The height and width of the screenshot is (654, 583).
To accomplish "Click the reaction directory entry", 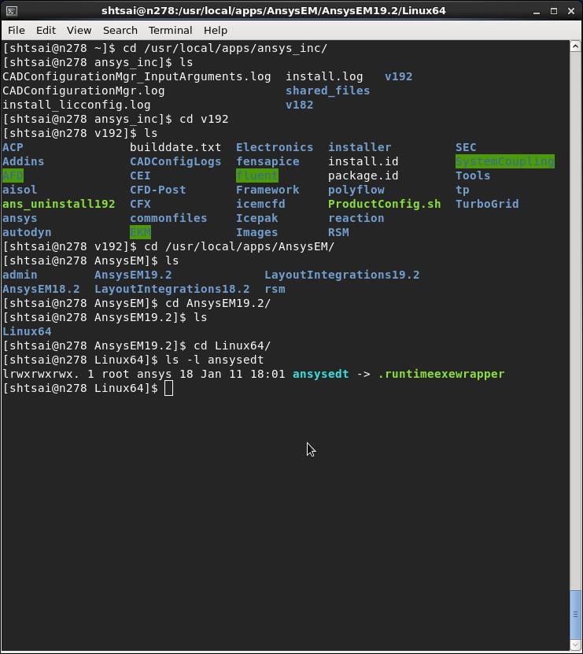I will pyautogui.click(x=356, y=218).
